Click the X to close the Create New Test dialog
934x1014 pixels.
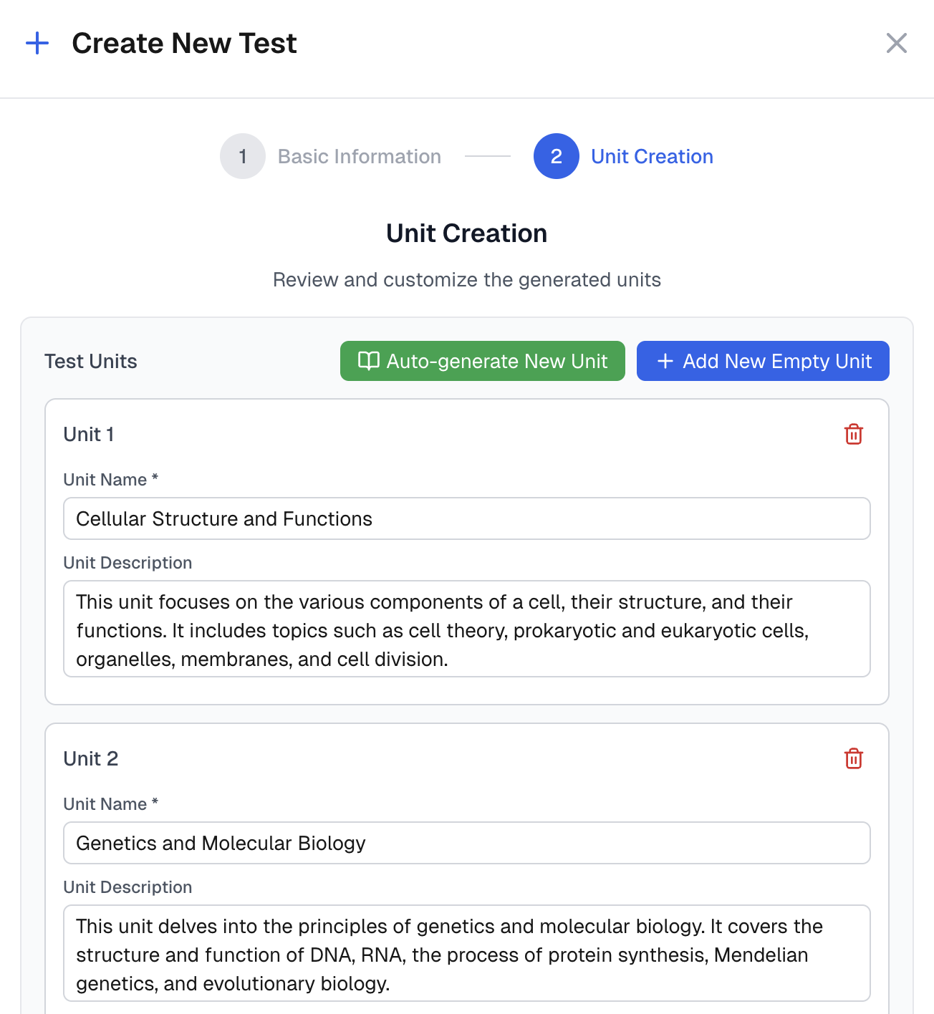(x=896, y=43)
